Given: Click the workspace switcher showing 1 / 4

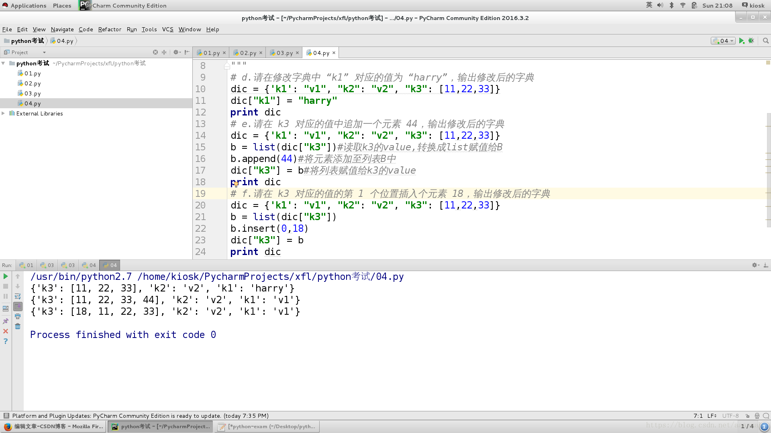Looking at the screenshot, I should click(x=747, y=426).
